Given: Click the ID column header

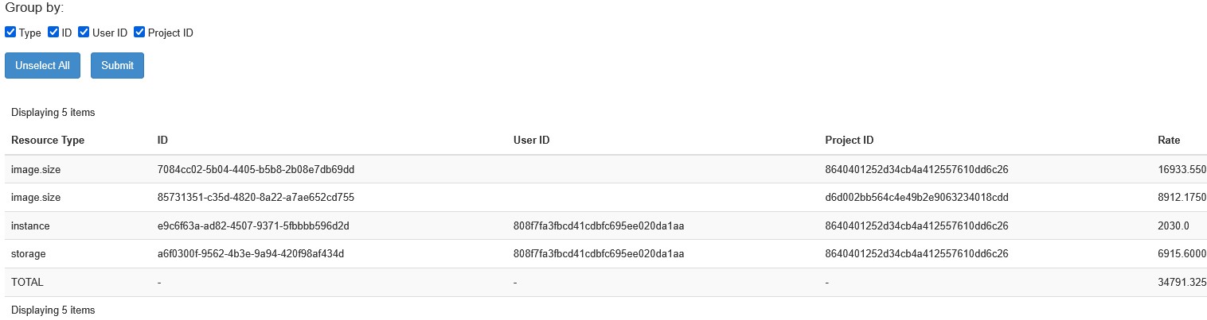Looking at the screenshot, I should coord(162,141).
